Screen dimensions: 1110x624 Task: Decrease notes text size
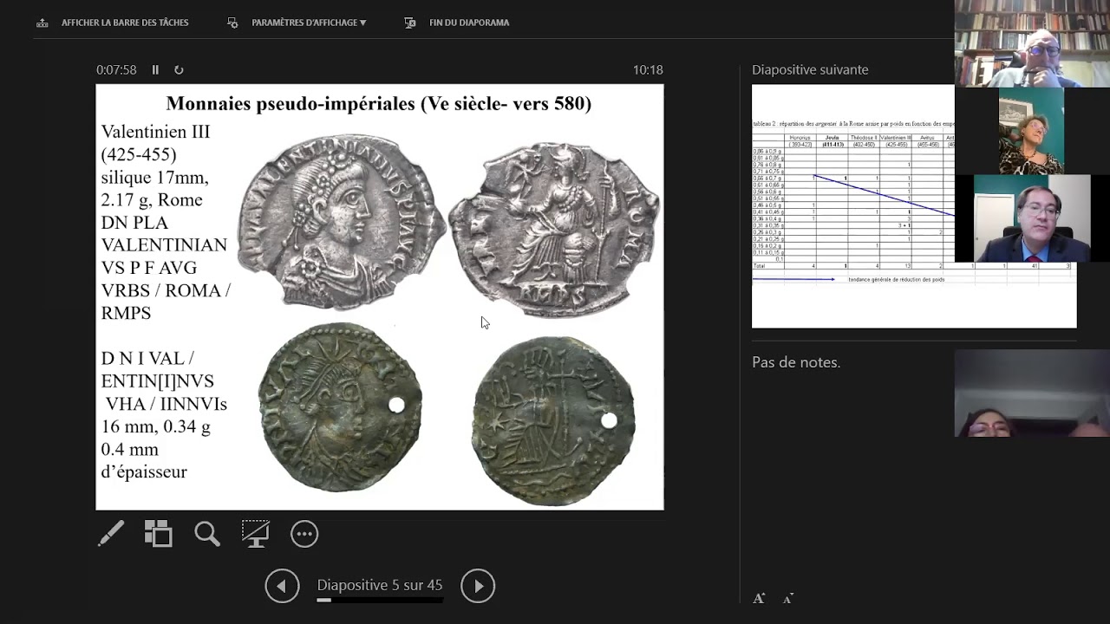[788, 598]
